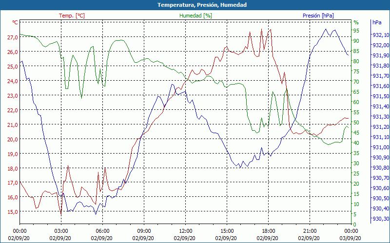This screenshot has width=390, height=243.
Task: Click the 'hPa' unit label on pressure axis
Action: tap(377, 22)
